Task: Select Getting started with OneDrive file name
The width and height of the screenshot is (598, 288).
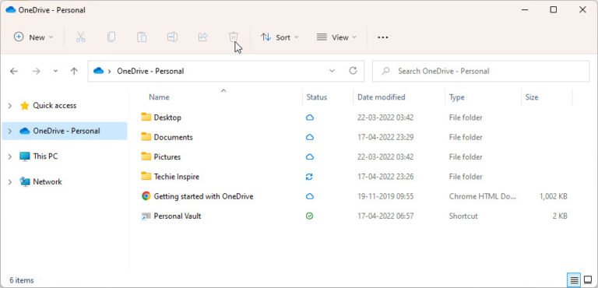Action: click(x=203, y=196)
